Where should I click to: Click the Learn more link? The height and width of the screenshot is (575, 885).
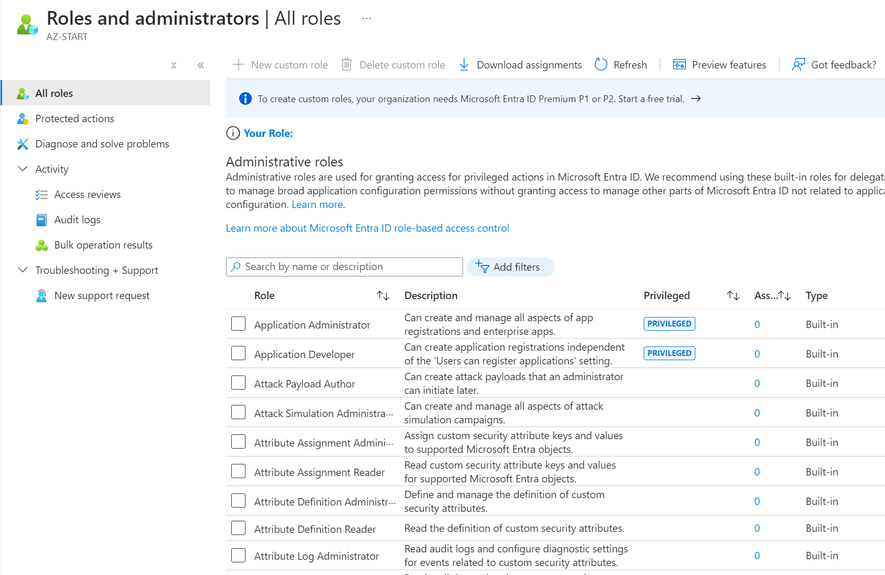[317, 205]
